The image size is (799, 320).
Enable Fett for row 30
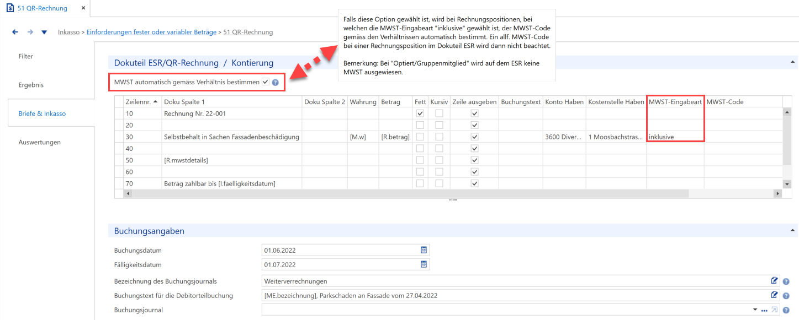click(420, 137)
